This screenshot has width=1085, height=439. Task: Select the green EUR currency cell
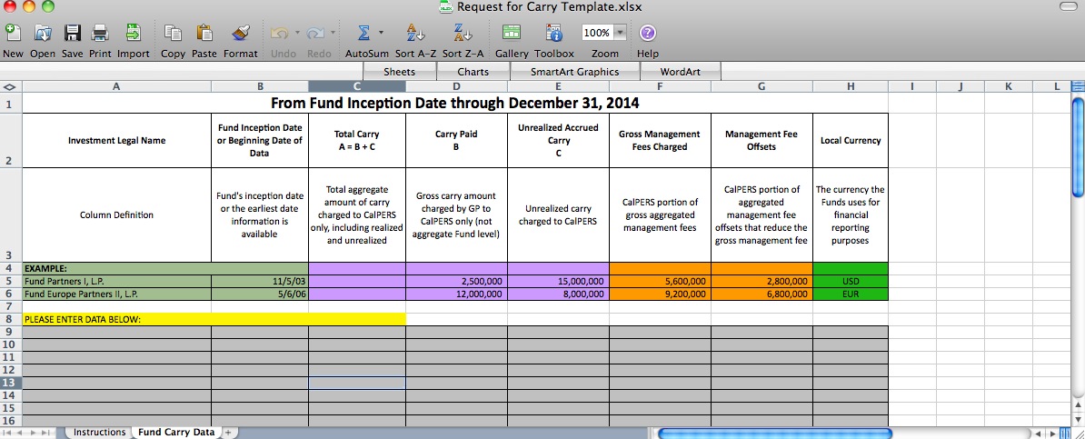(851, 294)
